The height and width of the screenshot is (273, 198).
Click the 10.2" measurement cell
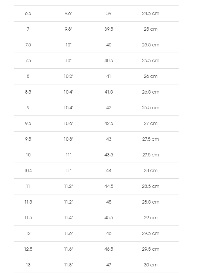[x=68, y=76]
